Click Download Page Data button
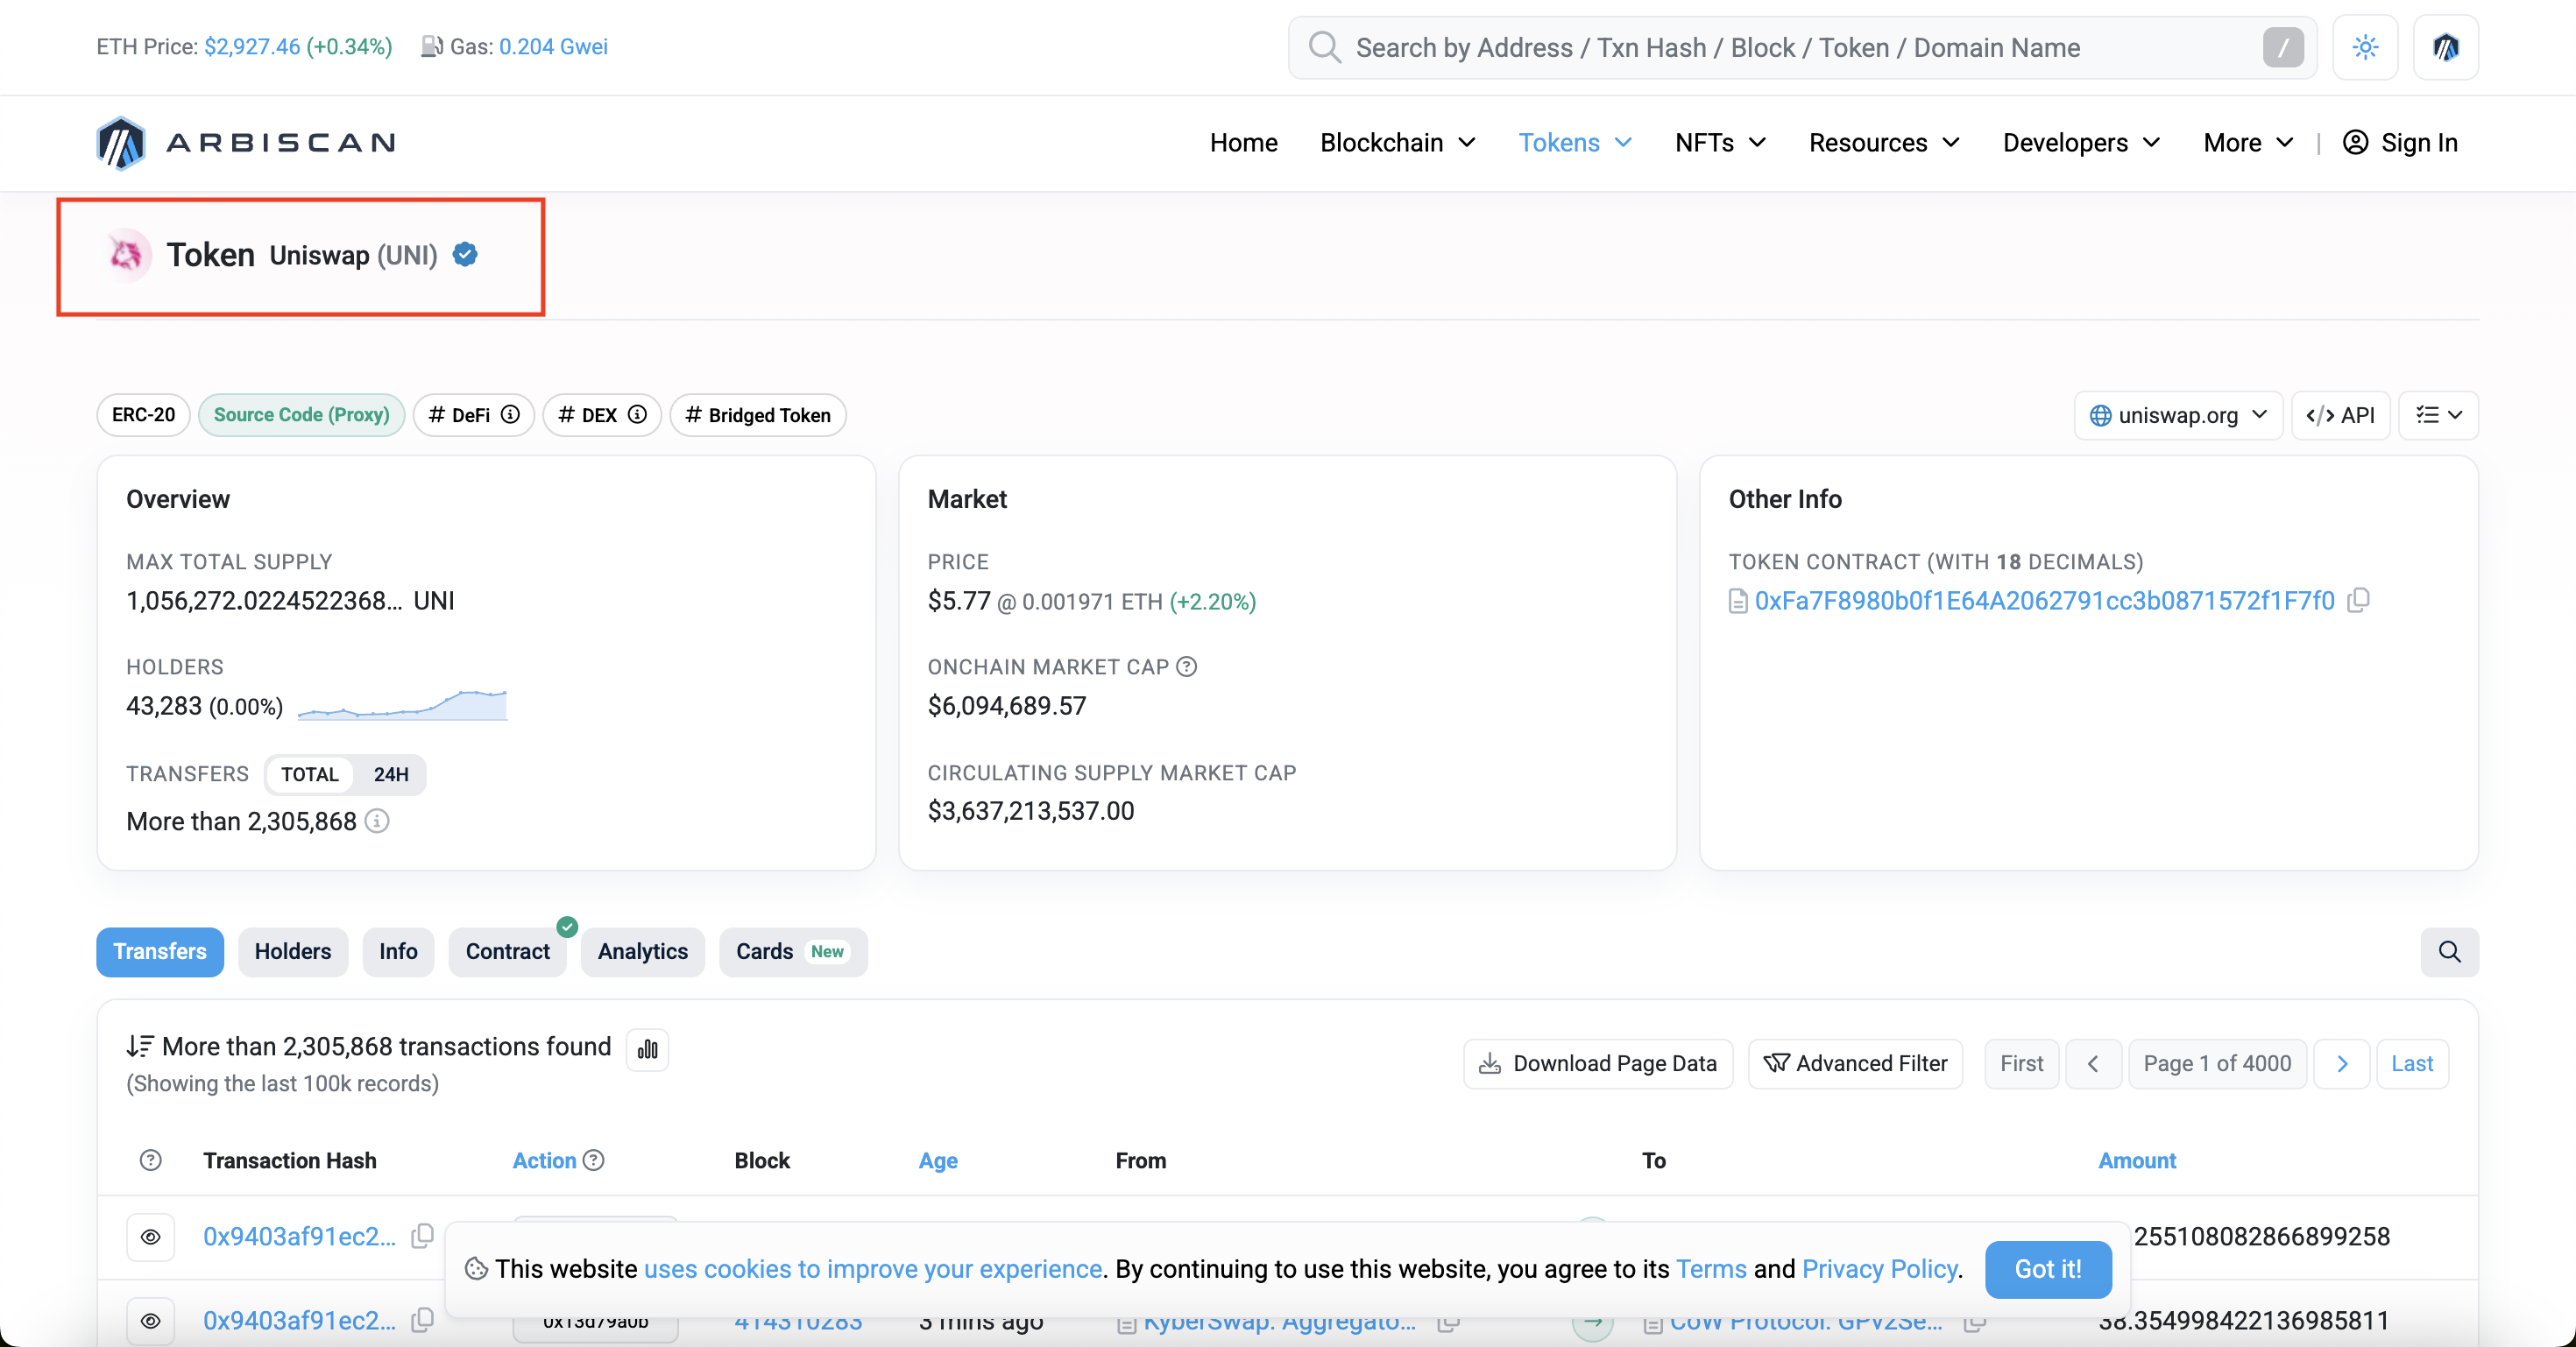The height and width of the screenshot is (1347, 2576). tap(1597, 1063)
